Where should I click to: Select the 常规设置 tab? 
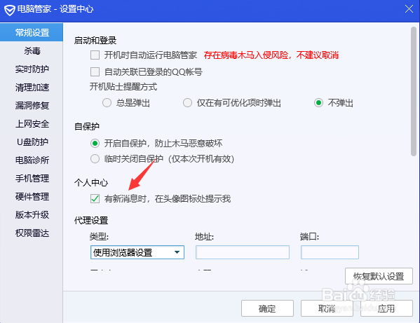point(32,32)
